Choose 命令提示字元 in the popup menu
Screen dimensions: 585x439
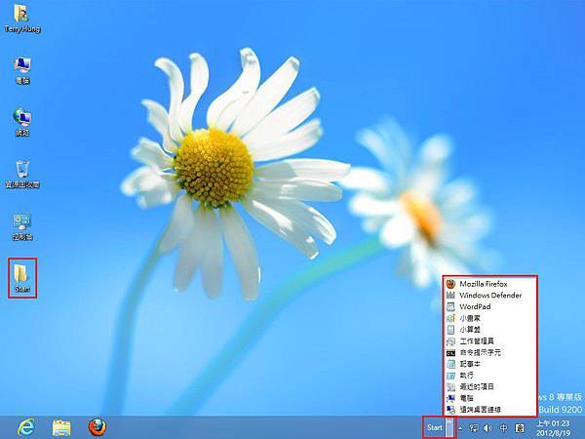point(490,352)
